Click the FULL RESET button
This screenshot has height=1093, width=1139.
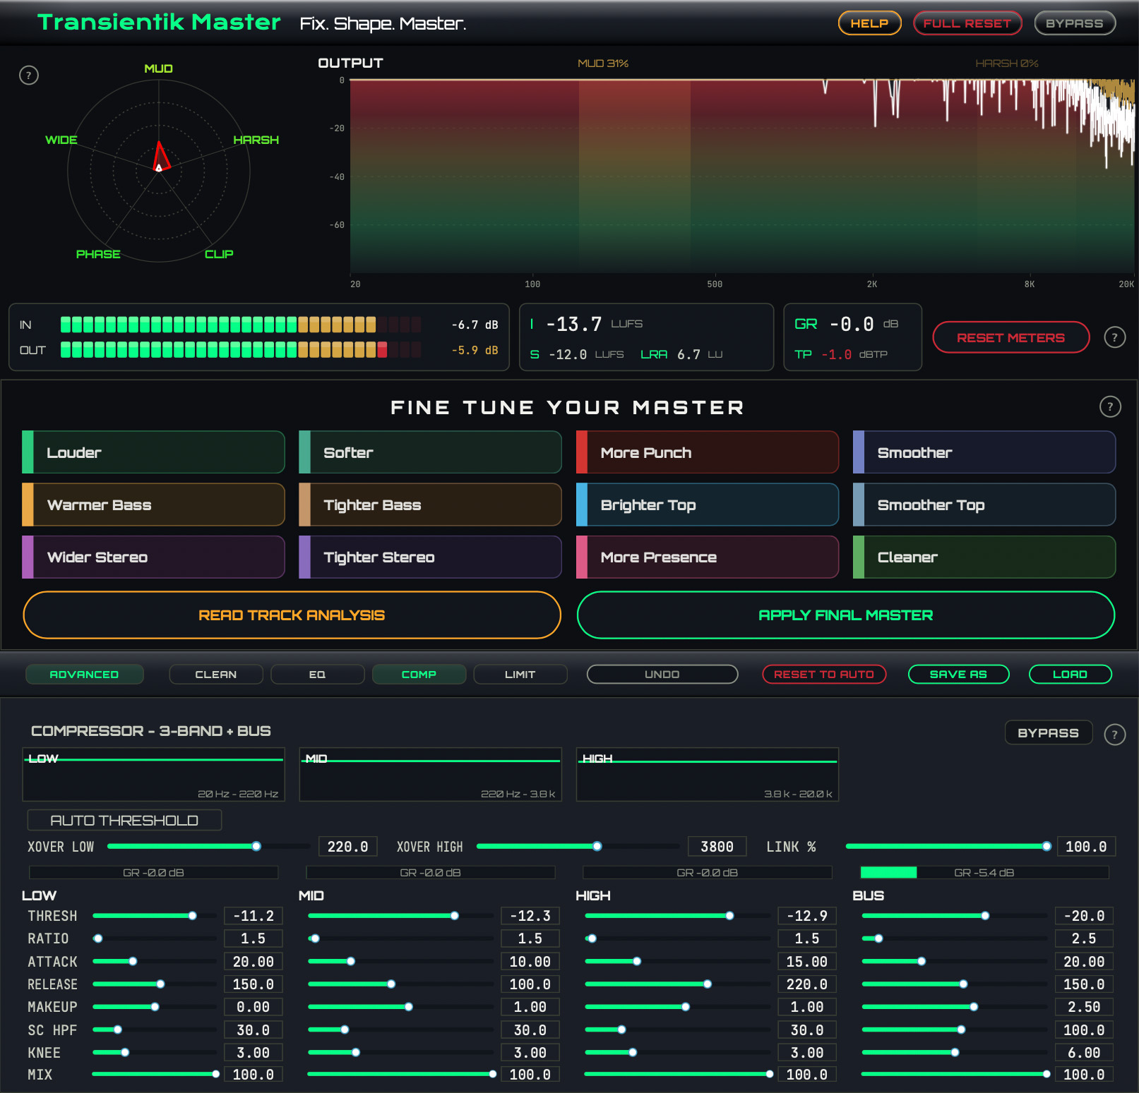click(967, 23)
